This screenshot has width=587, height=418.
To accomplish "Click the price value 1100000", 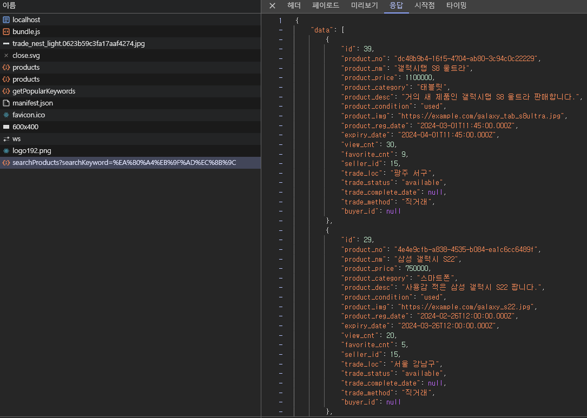I will [x=419, y=78].
